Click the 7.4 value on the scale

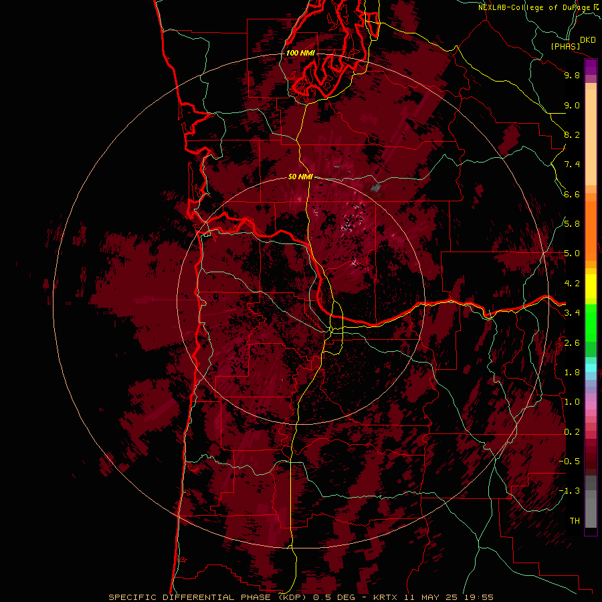pyautogui.click(x=572, y=165)
